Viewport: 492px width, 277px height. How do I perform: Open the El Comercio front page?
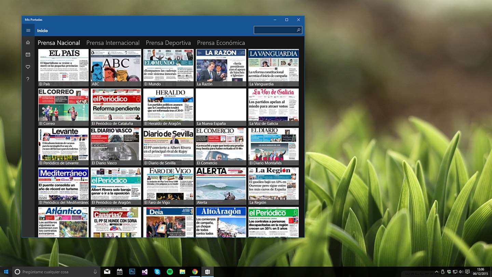pyautogui.click(x=221, y=147)
